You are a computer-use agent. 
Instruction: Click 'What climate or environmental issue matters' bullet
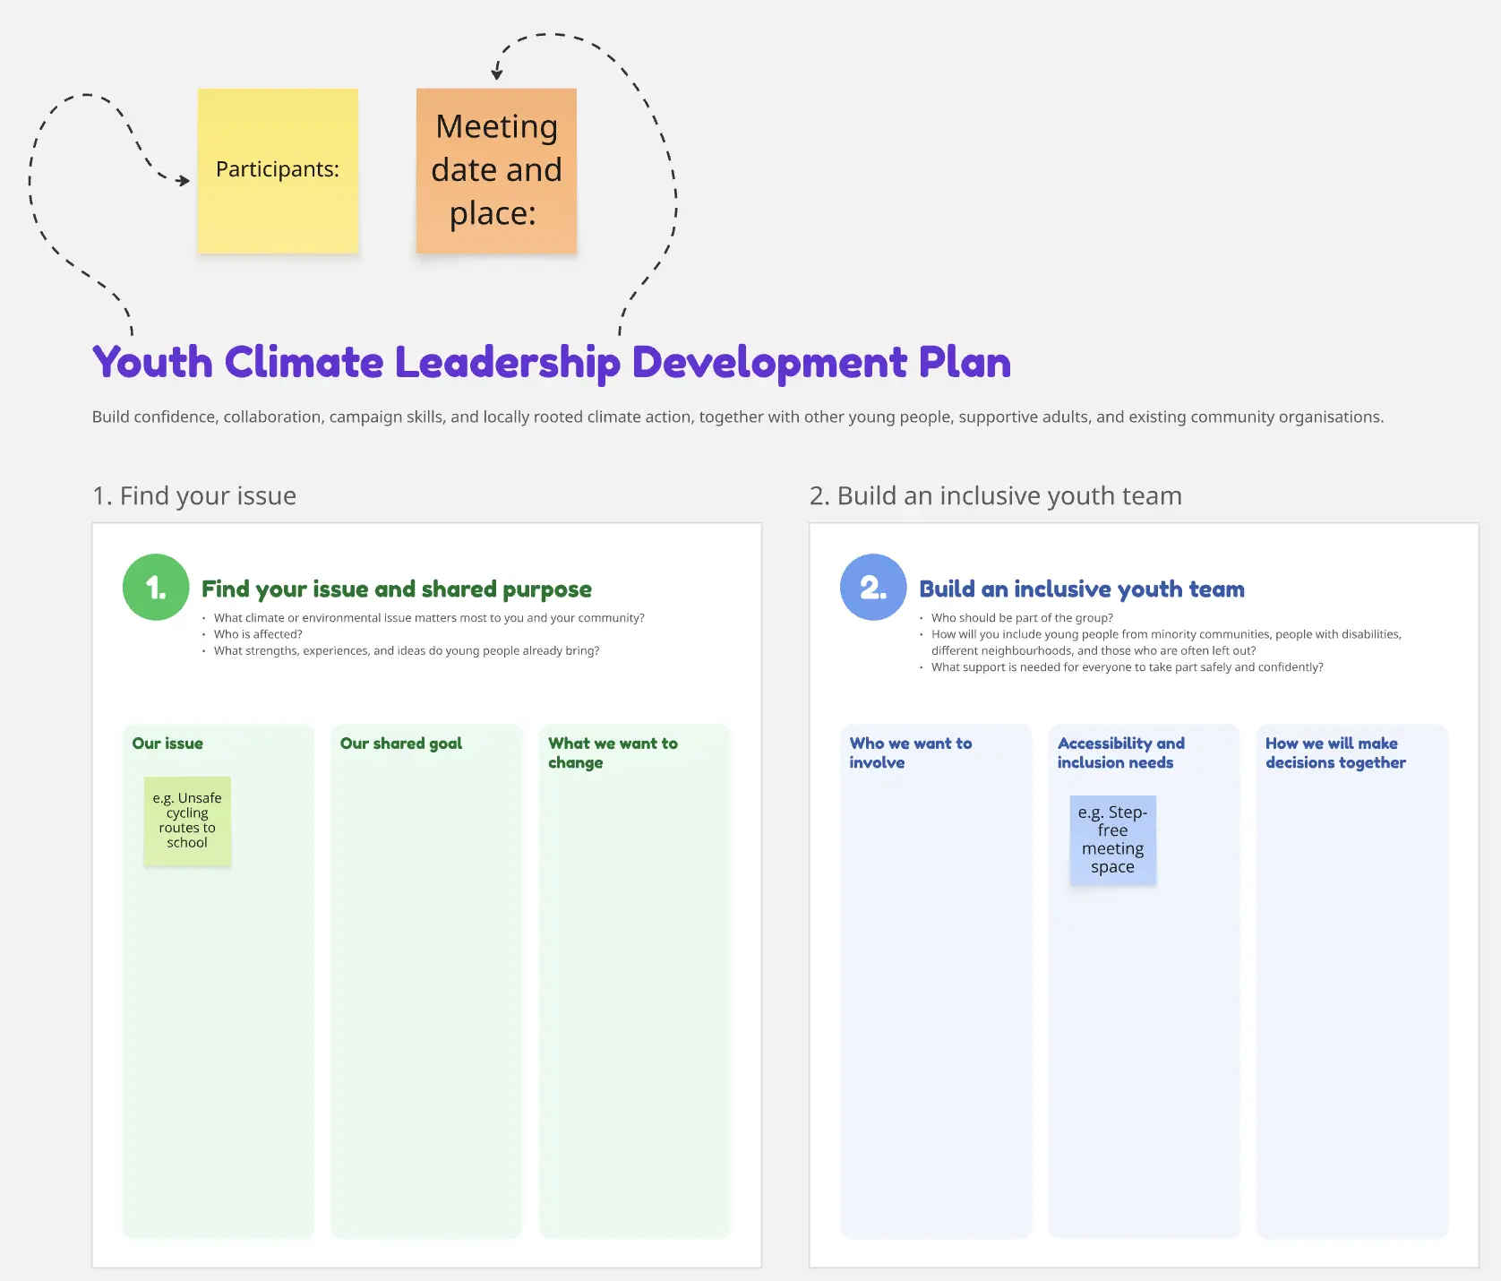429,618
